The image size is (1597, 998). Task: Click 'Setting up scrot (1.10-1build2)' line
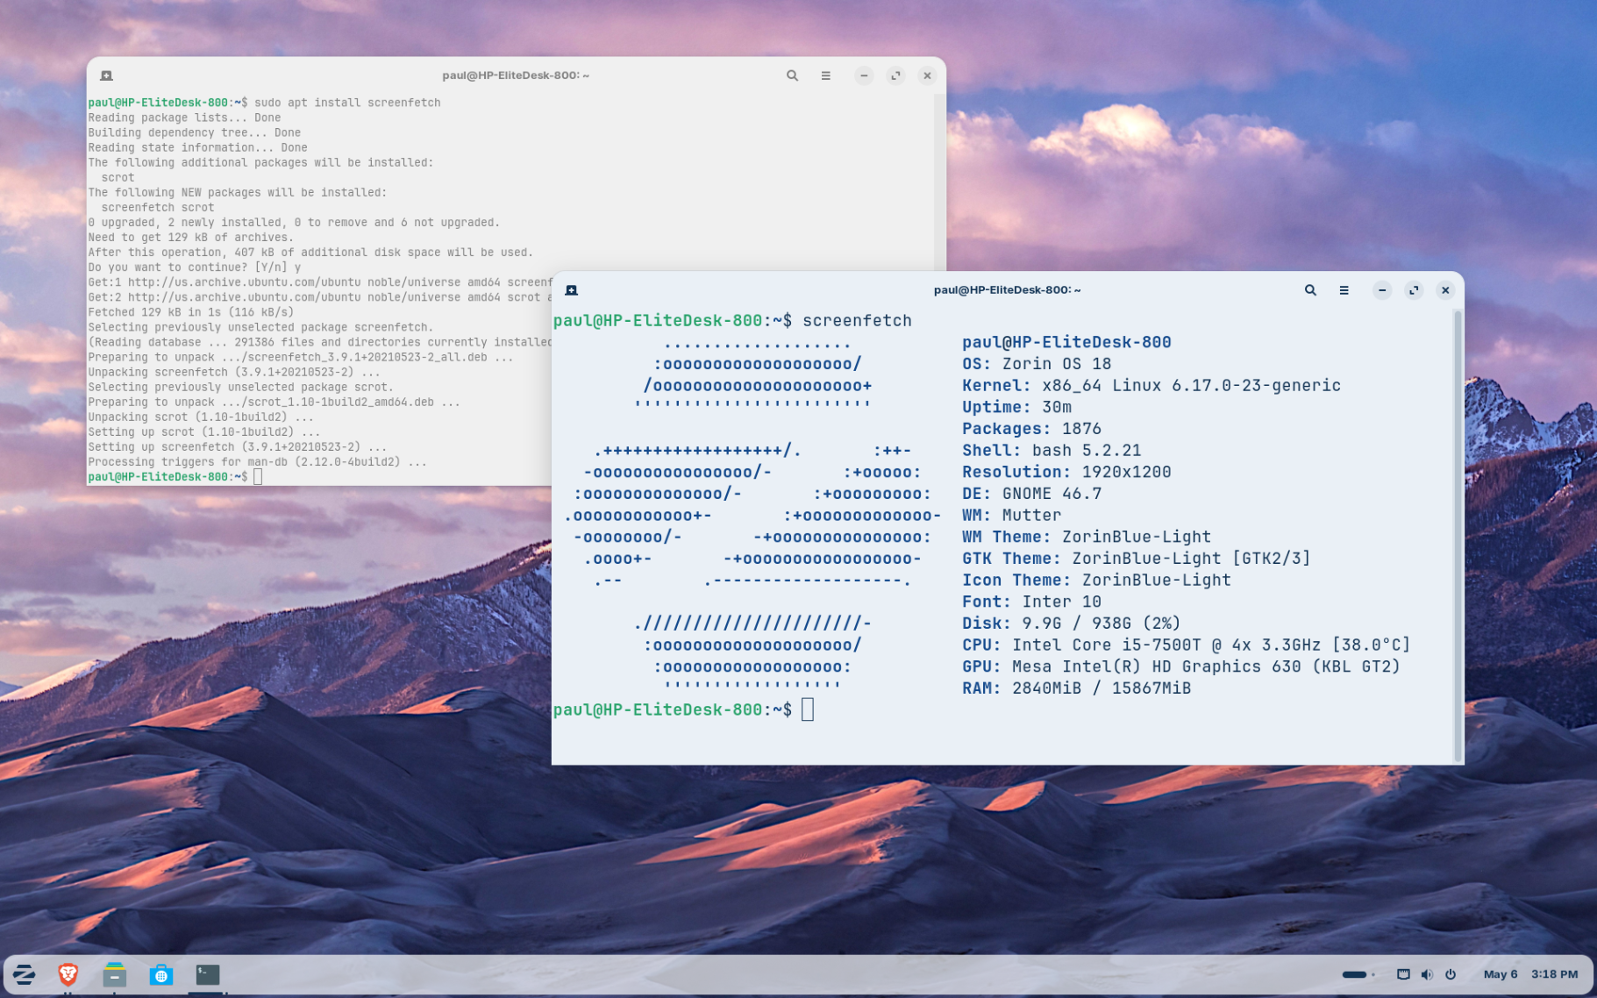pos(203,431)
